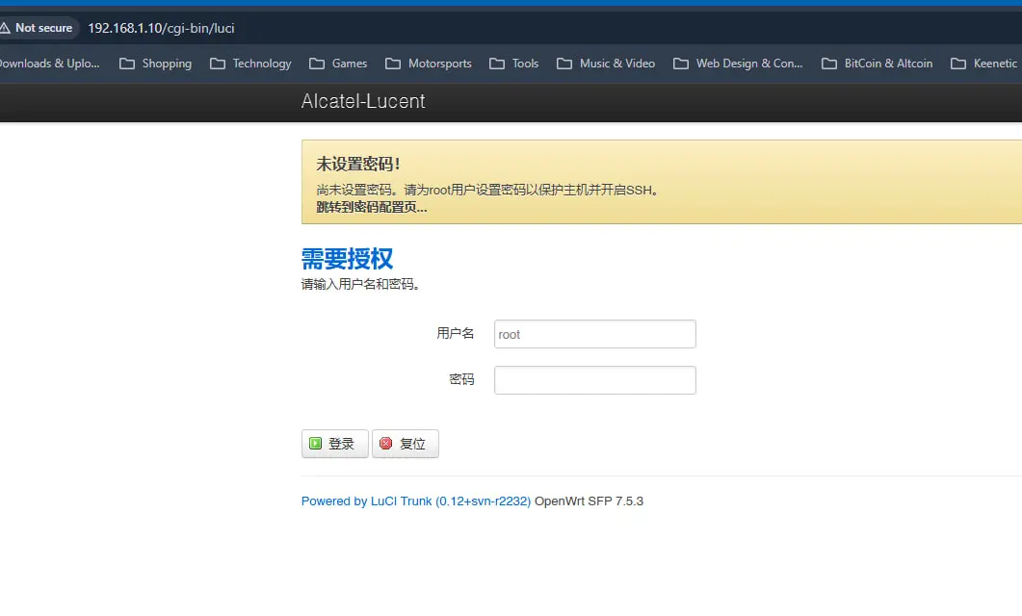Open the Tools bookmark folder
1022x616 pixels.
[x=514, y=64]
